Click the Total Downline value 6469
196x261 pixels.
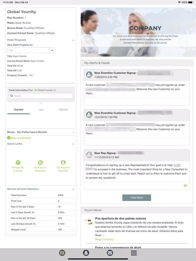click(x=61, y=195)
